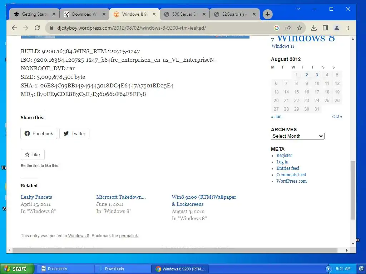Image resolution: width=366 pixels, height=274 pixels.
Task: Open the Register meta link
Action: tap(284, 156)
